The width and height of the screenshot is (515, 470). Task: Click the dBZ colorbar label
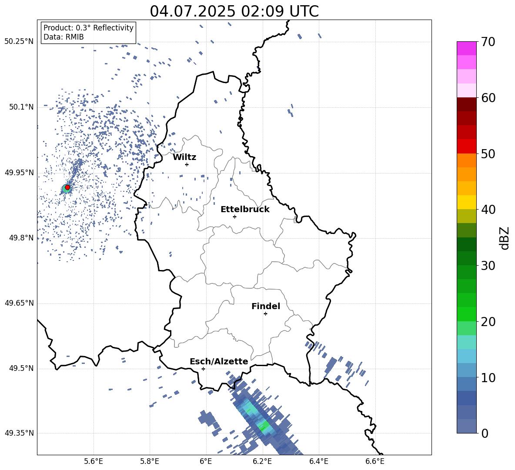pos(505,238)
